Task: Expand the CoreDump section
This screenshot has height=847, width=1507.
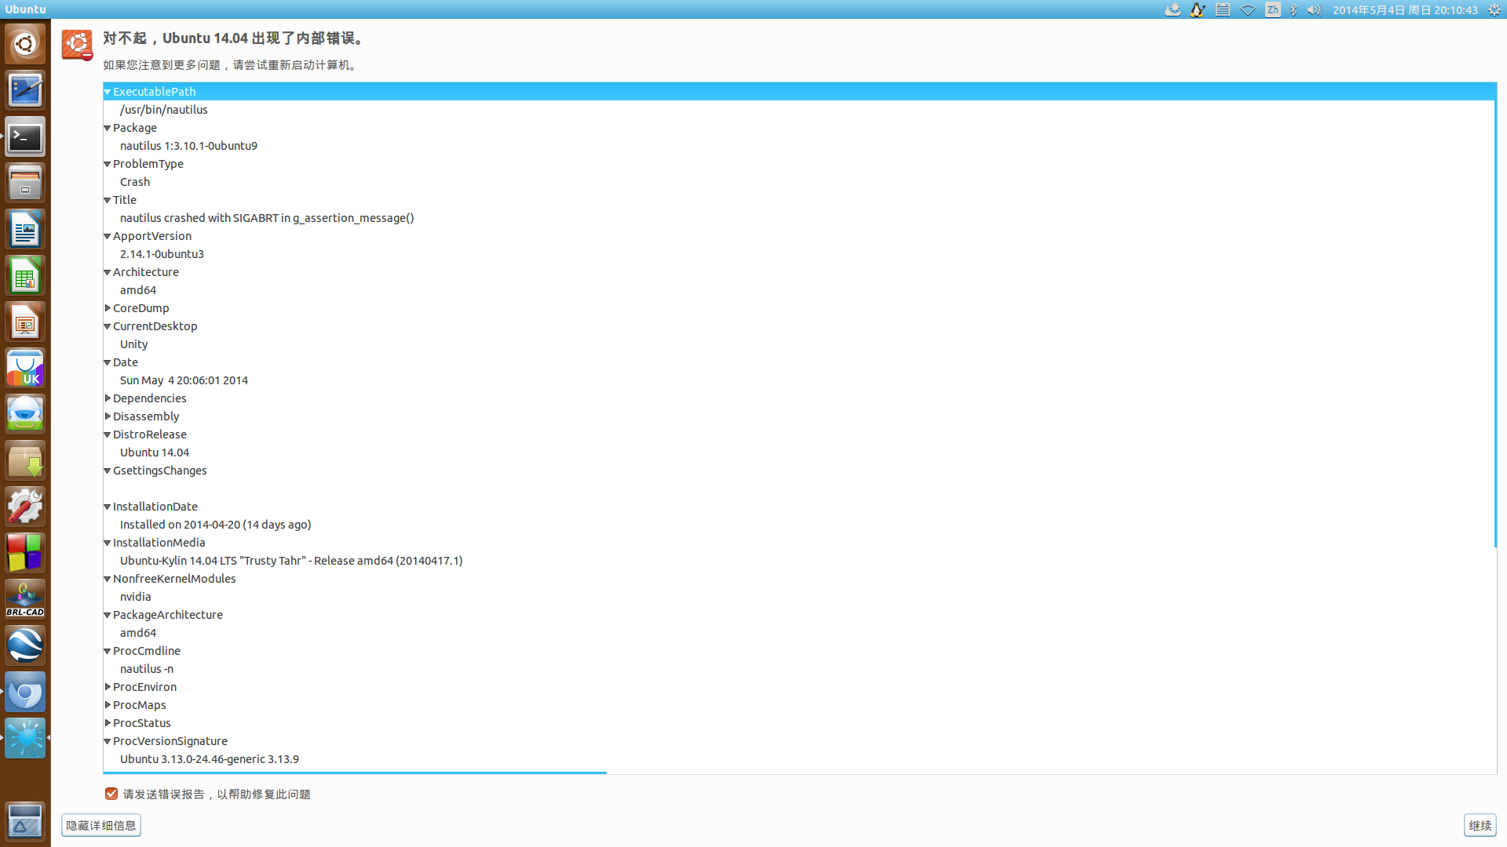Action: pyautogui.click(x=108, y=308)
